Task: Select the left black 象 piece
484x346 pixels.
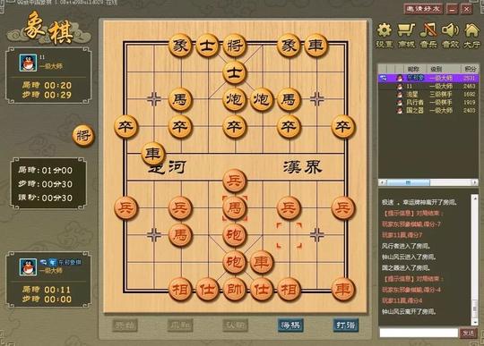Action: tap(180, 46)
